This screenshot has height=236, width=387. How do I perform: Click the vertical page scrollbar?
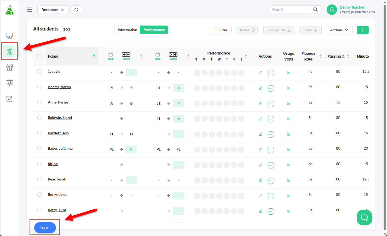(x=385, y=118)
